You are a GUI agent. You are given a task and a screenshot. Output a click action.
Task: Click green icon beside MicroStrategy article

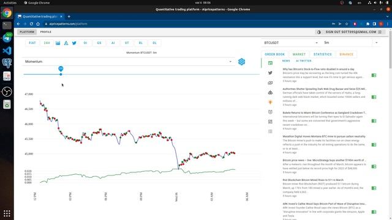(x=374, y=166)
